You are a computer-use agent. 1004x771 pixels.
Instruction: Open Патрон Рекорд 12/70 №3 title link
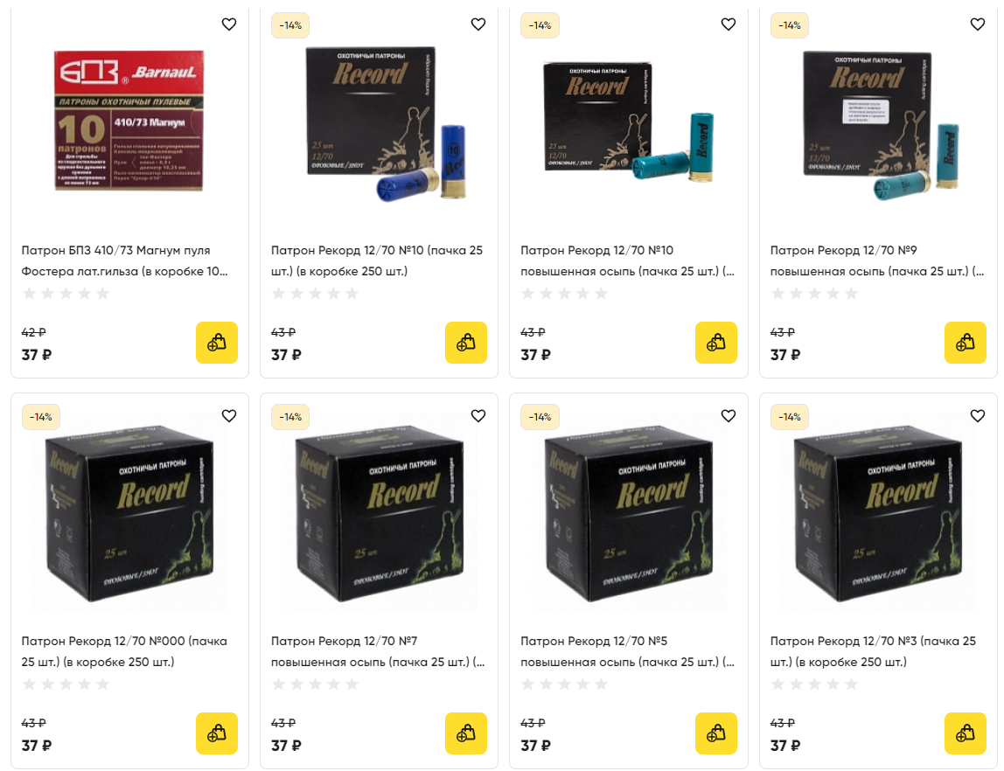[873, 651]
